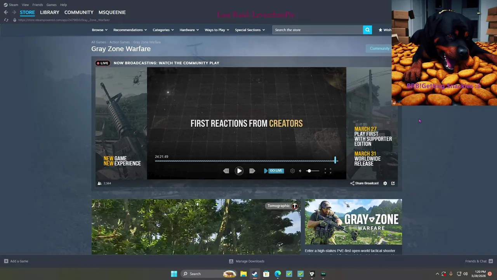Open Windows Start menu
Viewport: 497px width, 280px height.
pyautogui.click(x=174, y=274)
